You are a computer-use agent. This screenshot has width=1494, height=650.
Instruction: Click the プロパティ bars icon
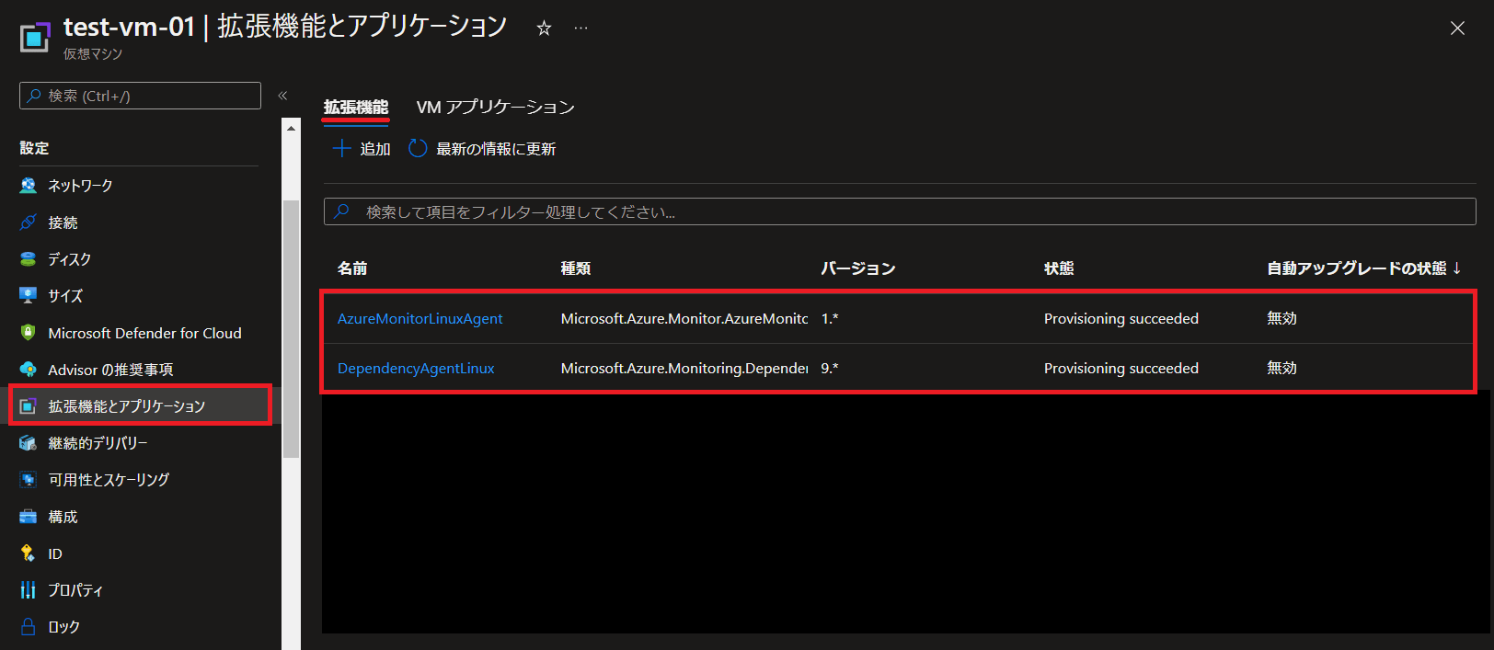pos(29,590)
